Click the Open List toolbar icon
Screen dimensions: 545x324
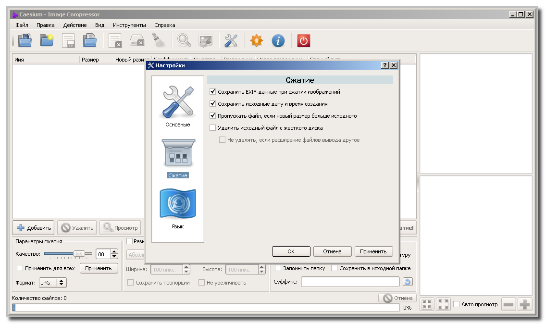tap(90, 40)
